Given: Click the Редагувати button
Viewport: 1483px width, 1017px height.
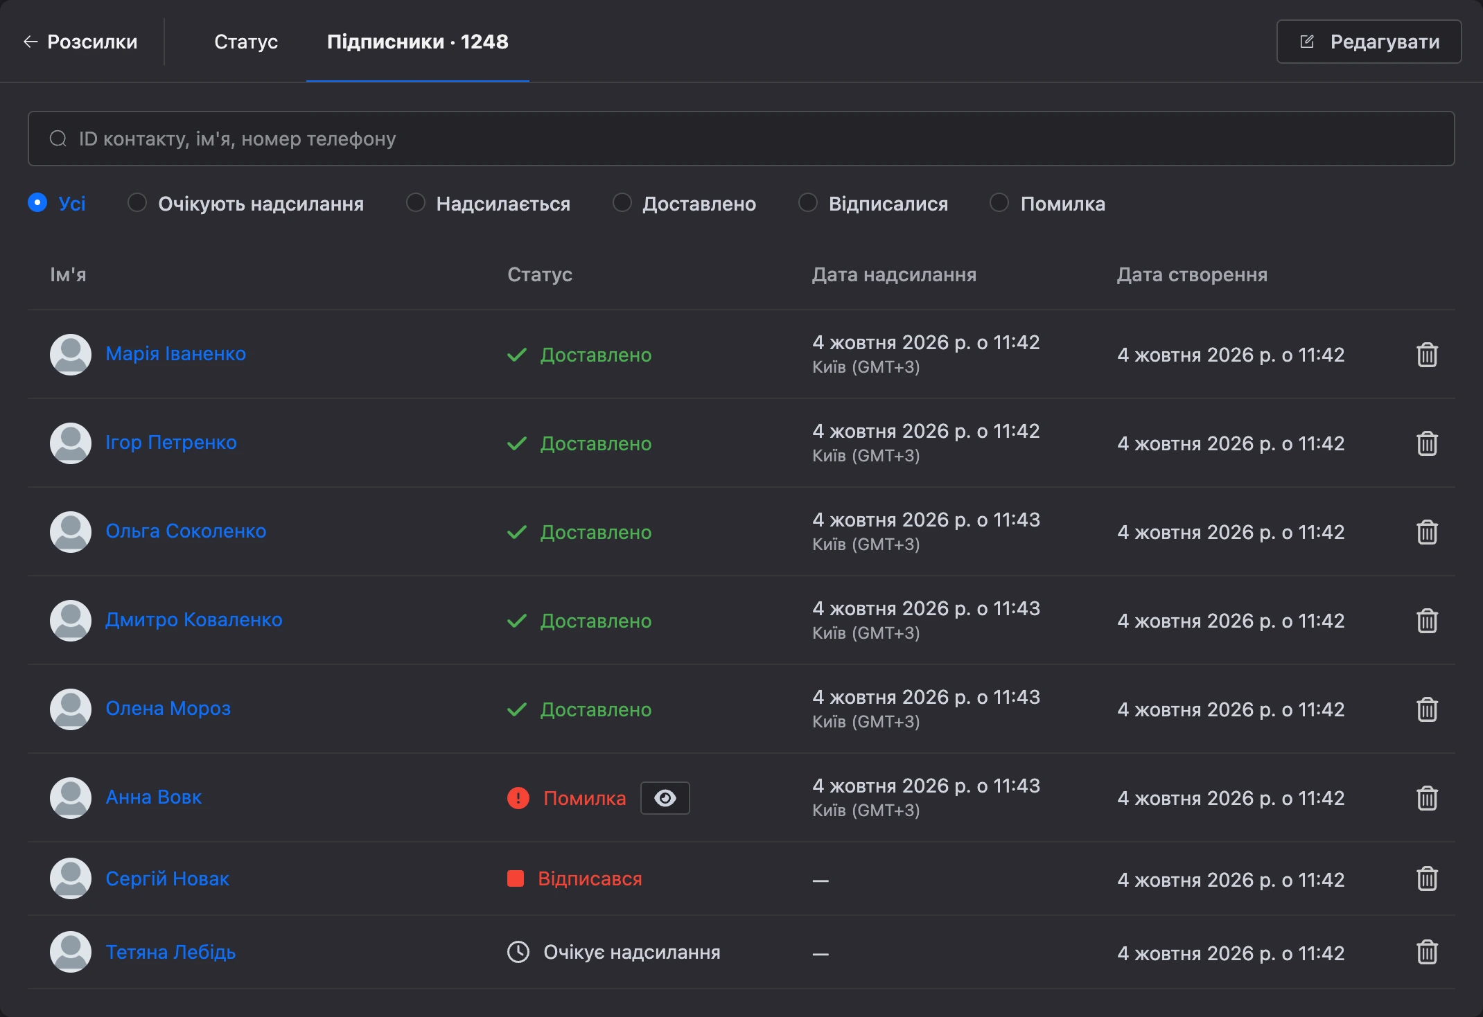Looking at the screenshot, I should coord(1369,42).
